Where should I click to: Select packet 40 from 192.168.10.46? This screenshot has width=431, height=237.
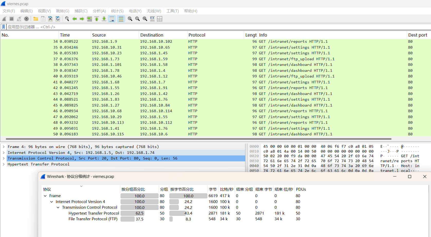pos(215,76)
